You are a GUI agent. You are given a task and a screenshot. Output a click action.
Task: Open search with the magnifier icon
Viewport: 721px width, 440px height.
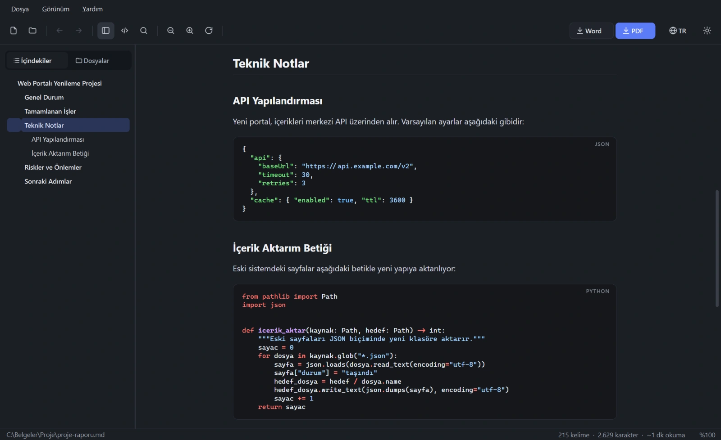pos(144,31)
